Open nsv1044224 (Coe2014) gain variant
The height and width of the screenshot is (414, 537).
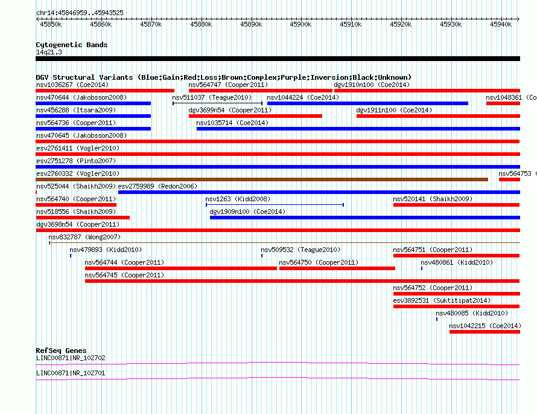367,103
